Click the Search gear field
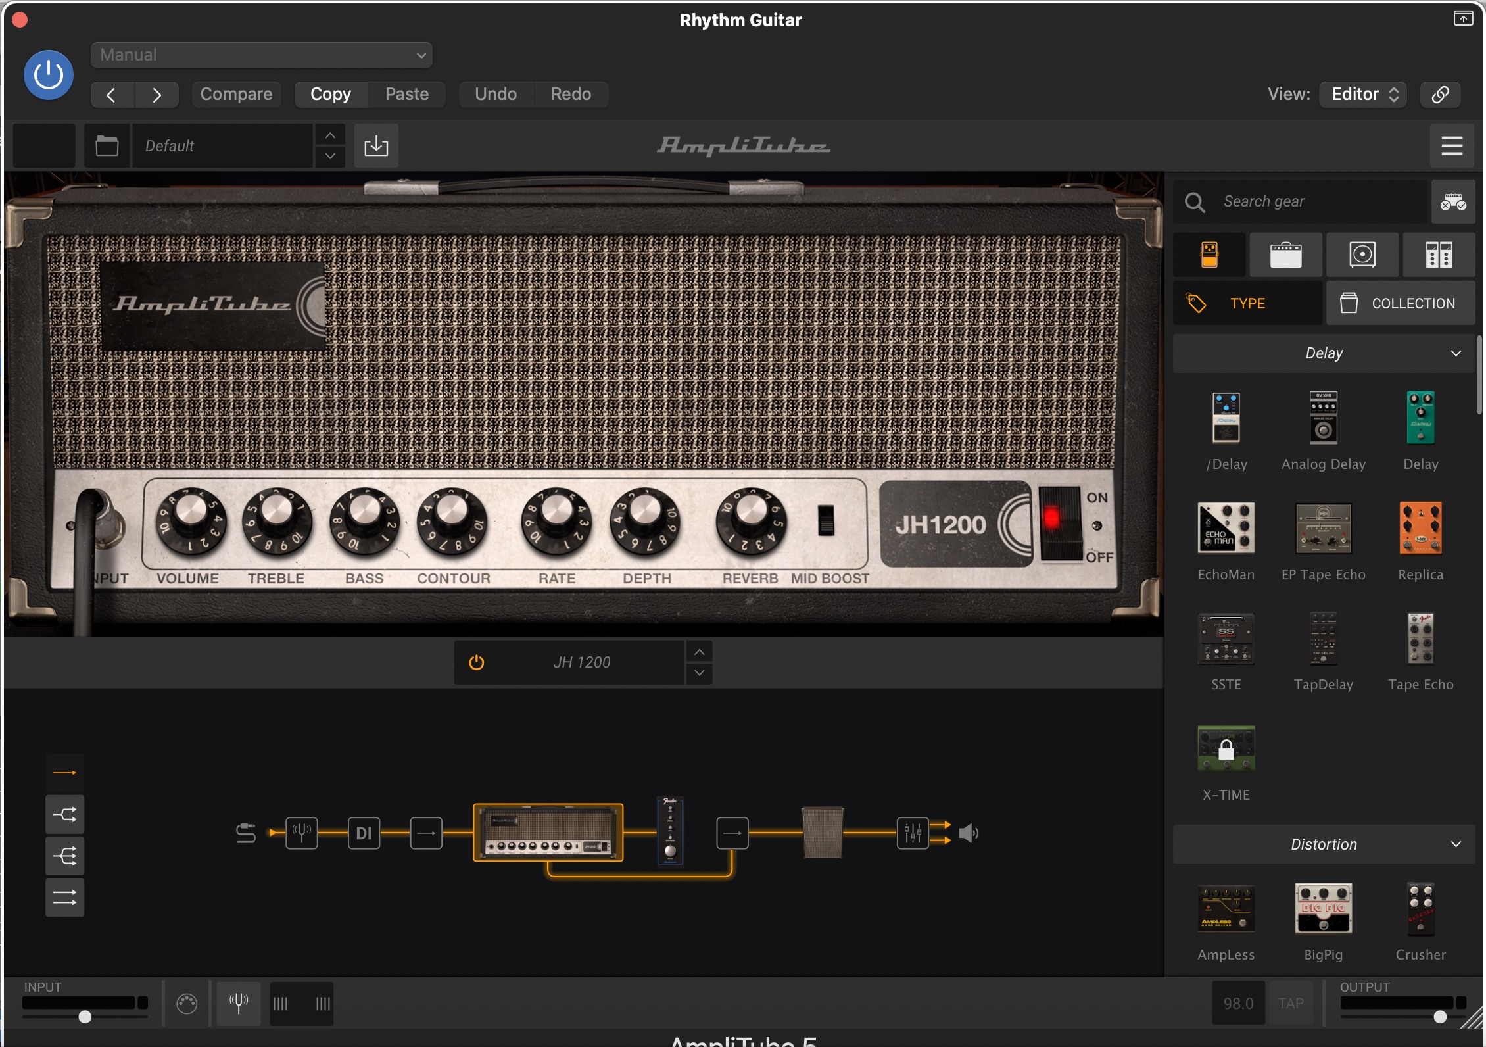The image size is (1486, 1047). tap(1301, 201)
